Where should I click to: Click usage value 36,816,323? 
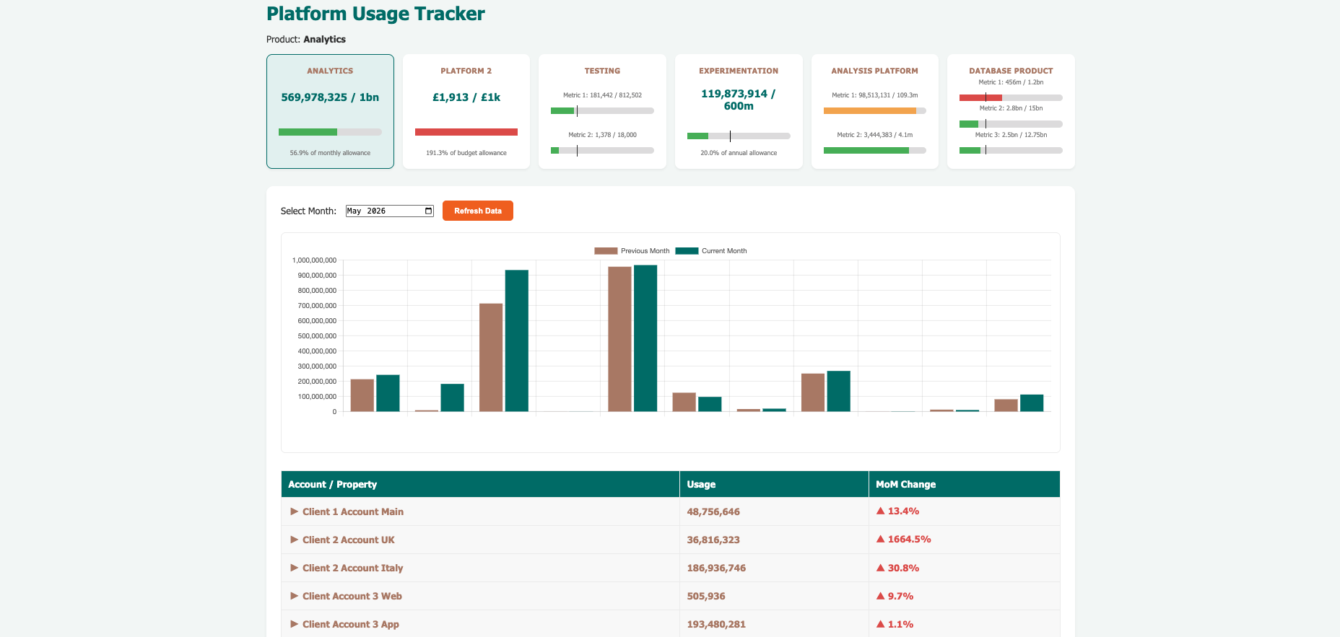click(713, 540)
